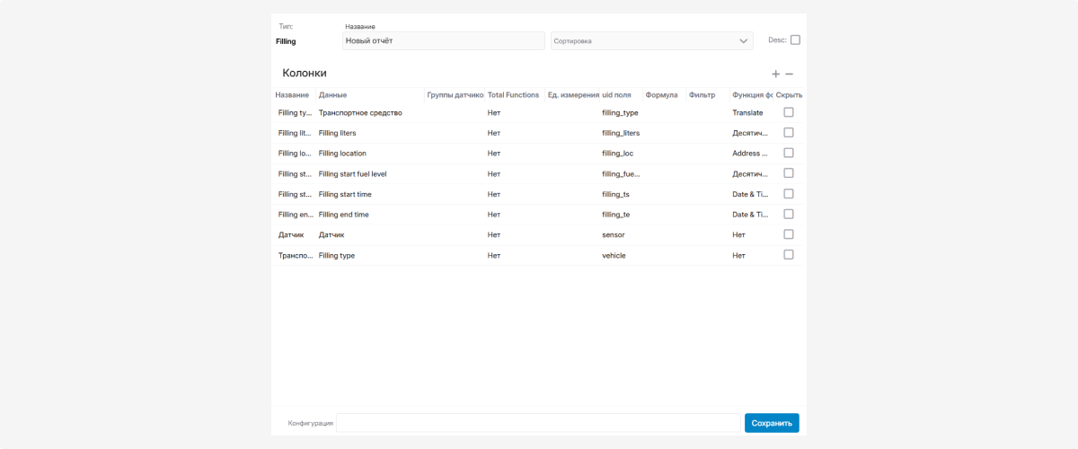Select the Транспортное средство data cell
The width and height of the screenshot is (1078, 449).
[x=360, y=112]
